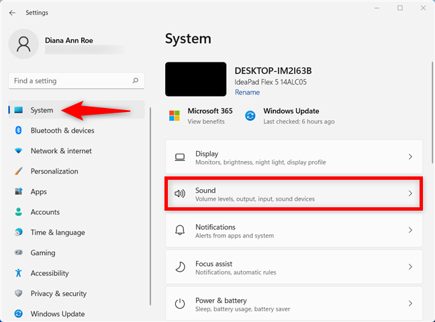
Task: Click Windows Update last checked text
Action: coord(299,121)
